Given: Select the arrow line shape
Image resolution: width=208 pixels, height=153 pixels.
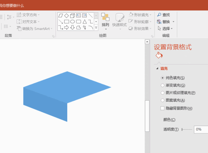Looking at the screenshot, I should click(x=61, y=21).
